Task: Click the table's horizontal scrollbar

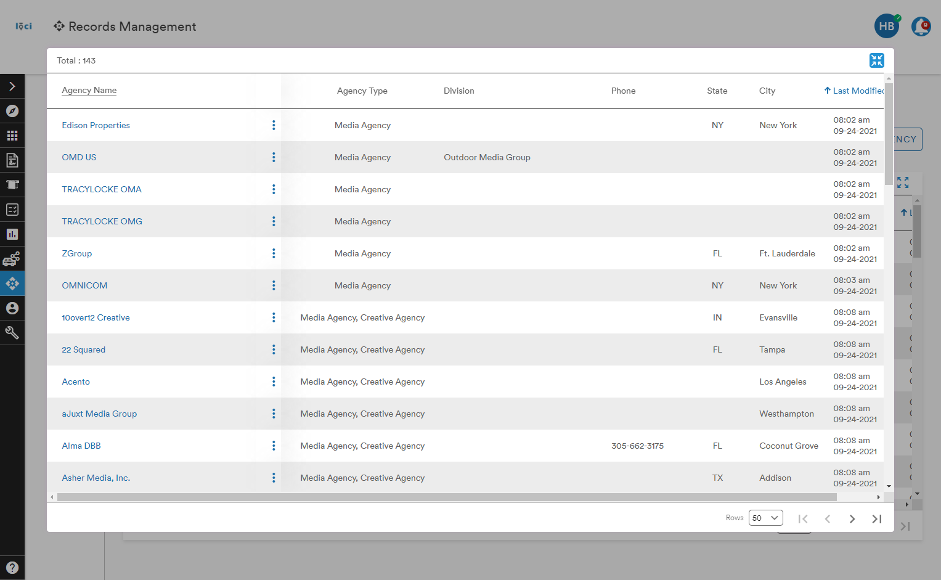Action: click(x=447, y=497)
